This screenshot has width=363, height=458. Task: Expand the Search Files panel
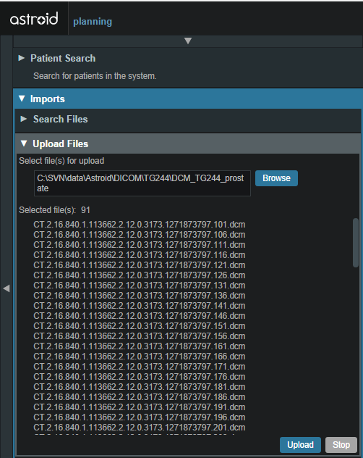point(24,119)
